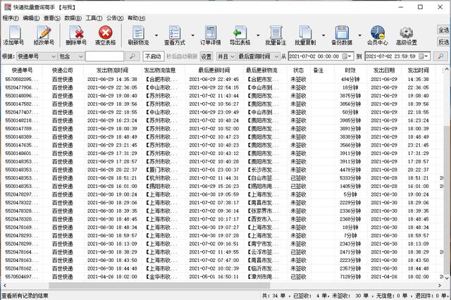Open the 公告(X) menu
Viewport: 451px width, 300px height.
tap(115, 18)
